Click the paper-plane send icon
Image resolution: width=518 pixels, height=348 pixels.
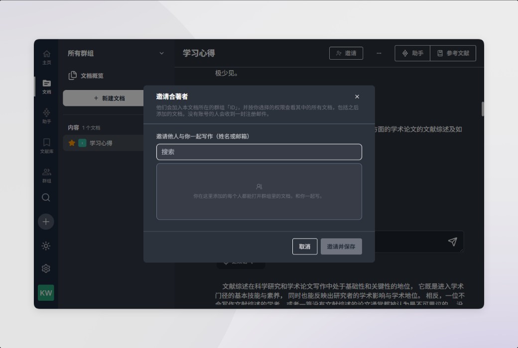click(453, 242)
